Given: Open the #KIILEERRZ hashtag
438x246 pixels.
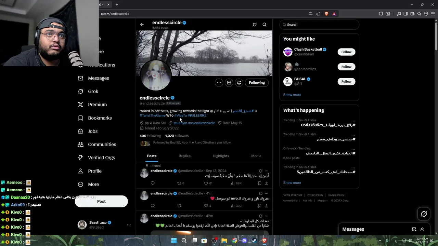Looking at the screenshot, I should pos(197,115).
